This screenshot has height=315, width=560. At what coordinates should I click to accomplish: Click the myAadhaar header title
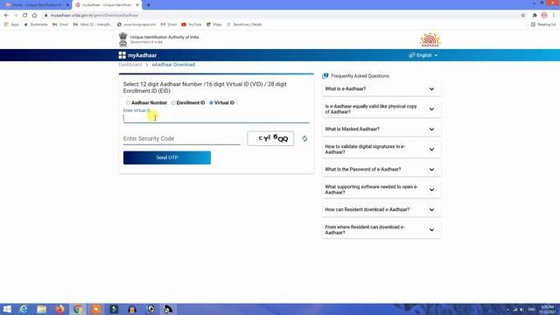142,55
